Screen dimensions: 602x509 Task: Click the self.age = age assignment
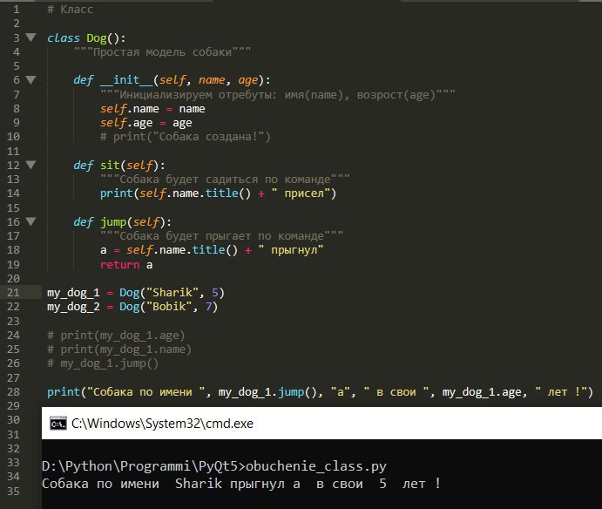coord(145,123)
